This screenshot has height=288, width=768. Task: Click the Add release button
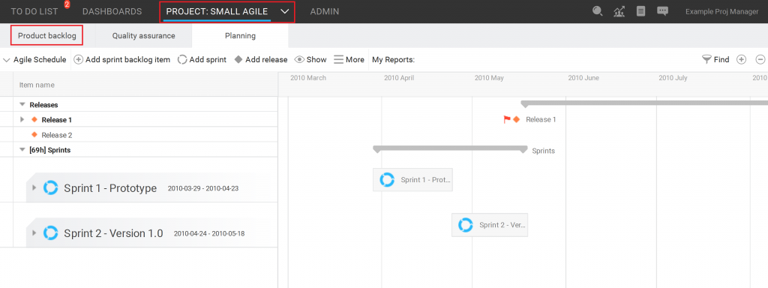[260, 60]
